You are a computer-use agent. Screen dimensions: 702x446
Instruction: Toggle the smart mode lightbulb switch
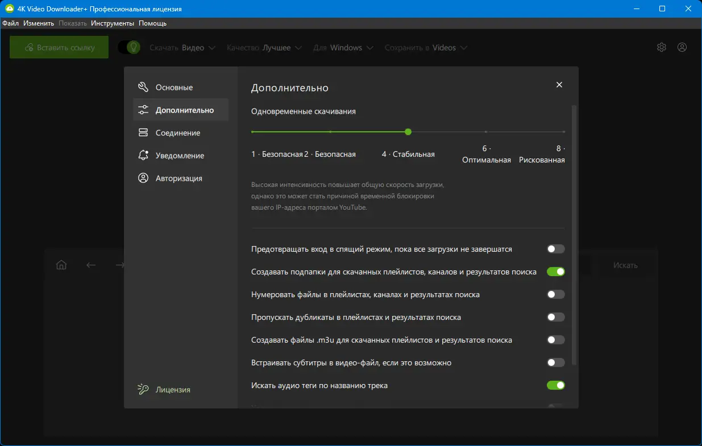pos(129,47)
